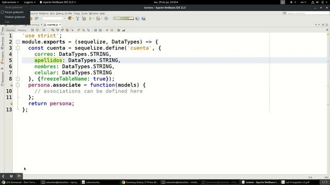Click memory usage heap bar
The image size is (330, 185).
(x=124, y=18)
